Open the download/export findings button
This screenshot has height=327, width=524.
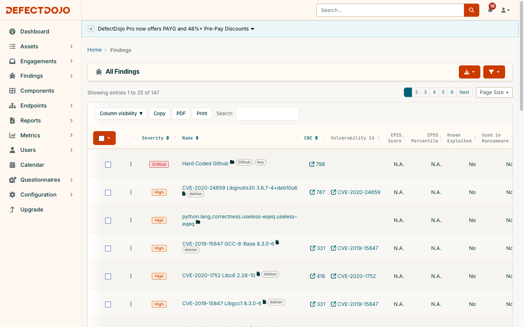click(x=469, y=72)
